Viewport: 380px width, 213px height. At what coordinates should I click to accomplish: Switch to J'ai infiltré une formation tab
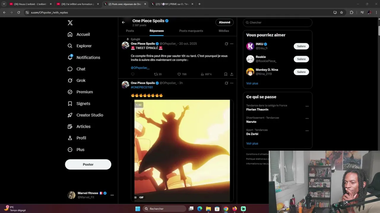(78, 4)
